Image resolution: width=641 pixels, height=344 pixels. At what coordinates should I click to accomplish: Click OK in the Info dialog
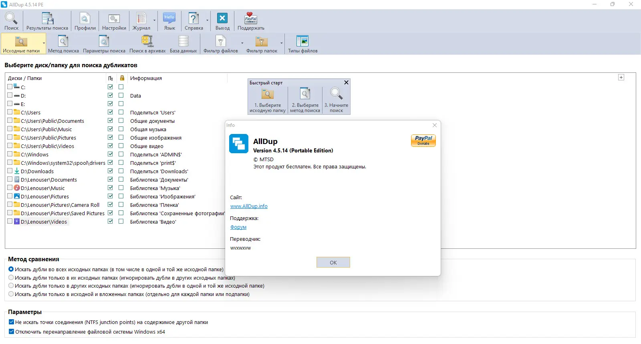click(333, 262)
